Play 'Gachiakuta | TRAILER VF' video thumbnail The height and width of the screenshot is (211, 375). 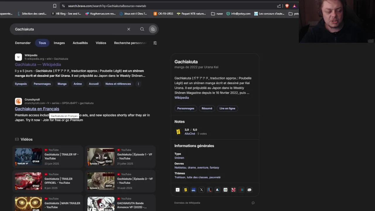(28, 157)
